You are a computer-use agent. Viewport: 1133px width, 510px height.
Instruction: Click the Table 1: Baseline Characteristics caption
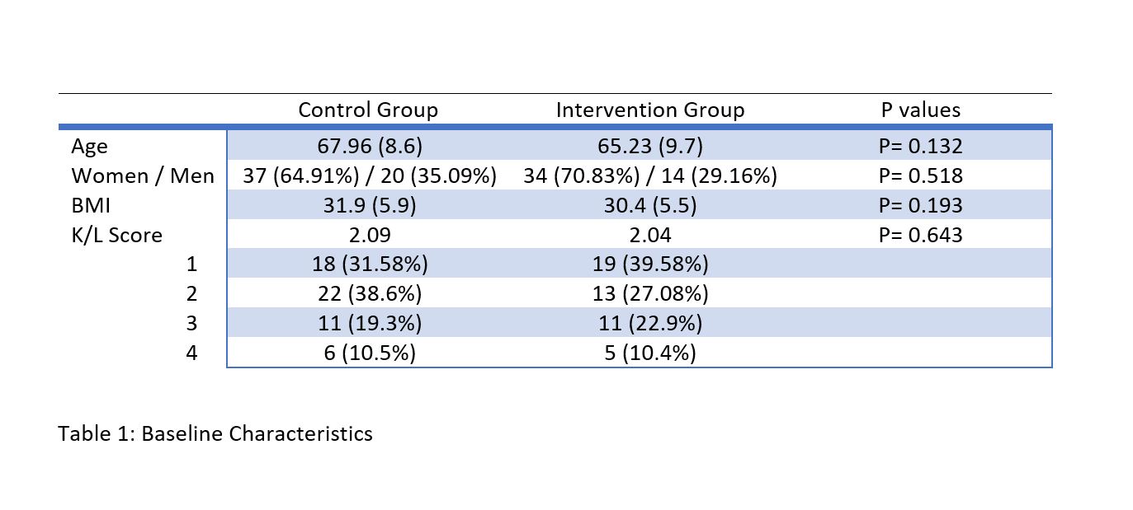click(x=215, y=433)
